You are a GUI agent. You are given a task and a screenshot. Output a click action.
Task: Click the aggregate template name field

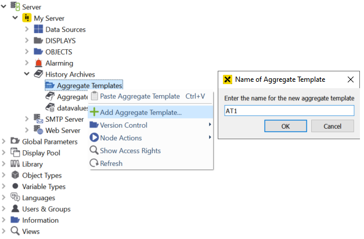point(289,111)
